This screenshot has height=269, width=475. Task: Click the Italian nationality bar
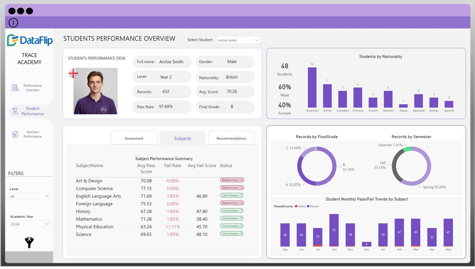403,106
